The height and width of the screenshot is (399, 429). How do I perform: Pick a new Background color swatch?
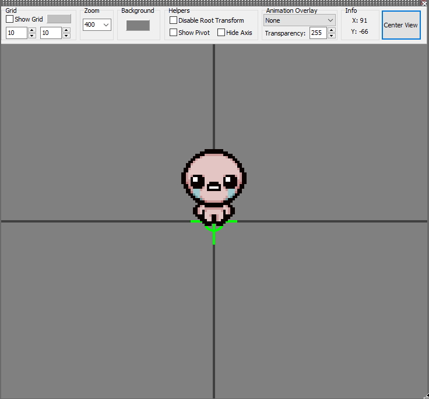138,26
